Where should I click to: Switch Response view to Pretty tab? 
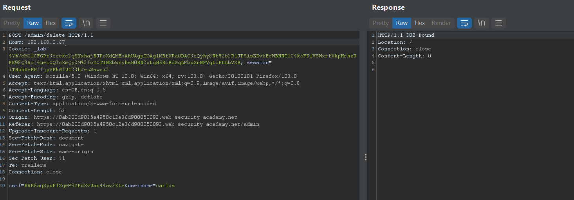pos(381,23)
